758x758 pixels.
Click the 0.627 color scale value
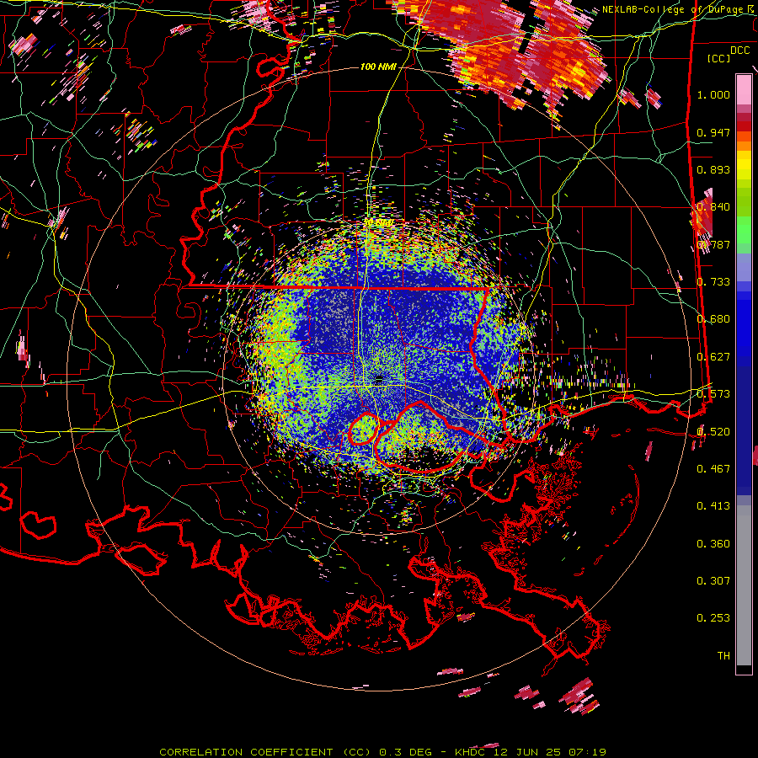(x=713, y=357)
